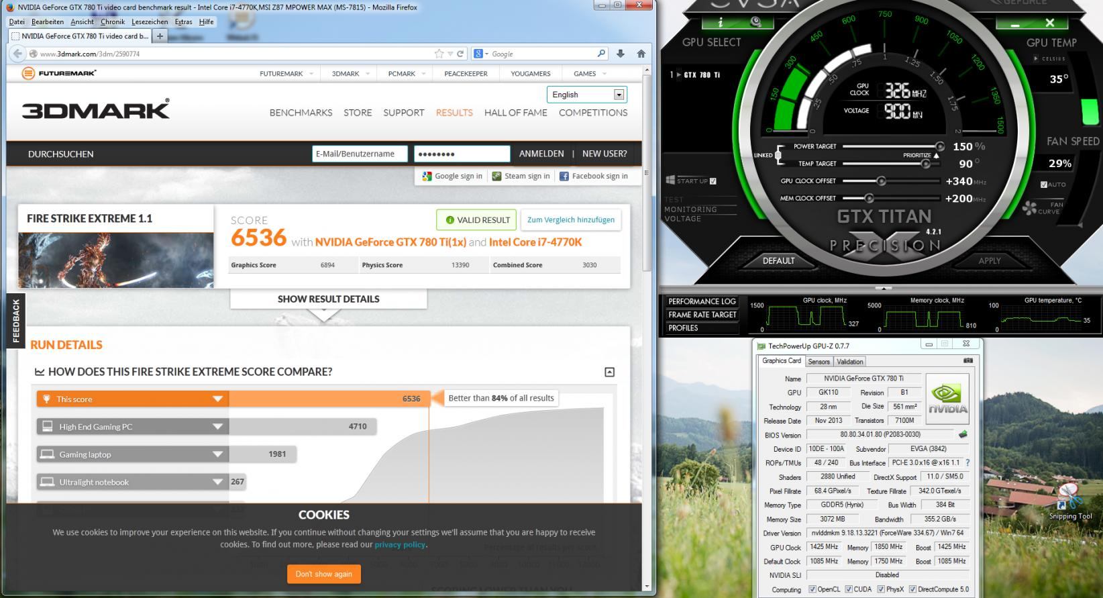Switch to Sensors tab in GPU-Z

coord(819,361)
